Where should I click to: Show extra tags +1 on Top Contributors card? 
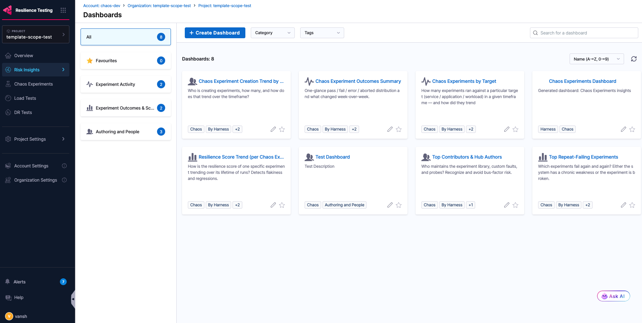coord(471,205)
